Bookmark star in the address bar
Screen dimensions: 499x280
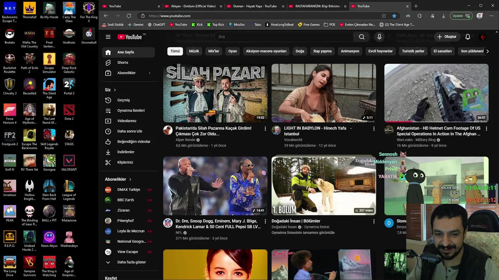pos(394,16)
